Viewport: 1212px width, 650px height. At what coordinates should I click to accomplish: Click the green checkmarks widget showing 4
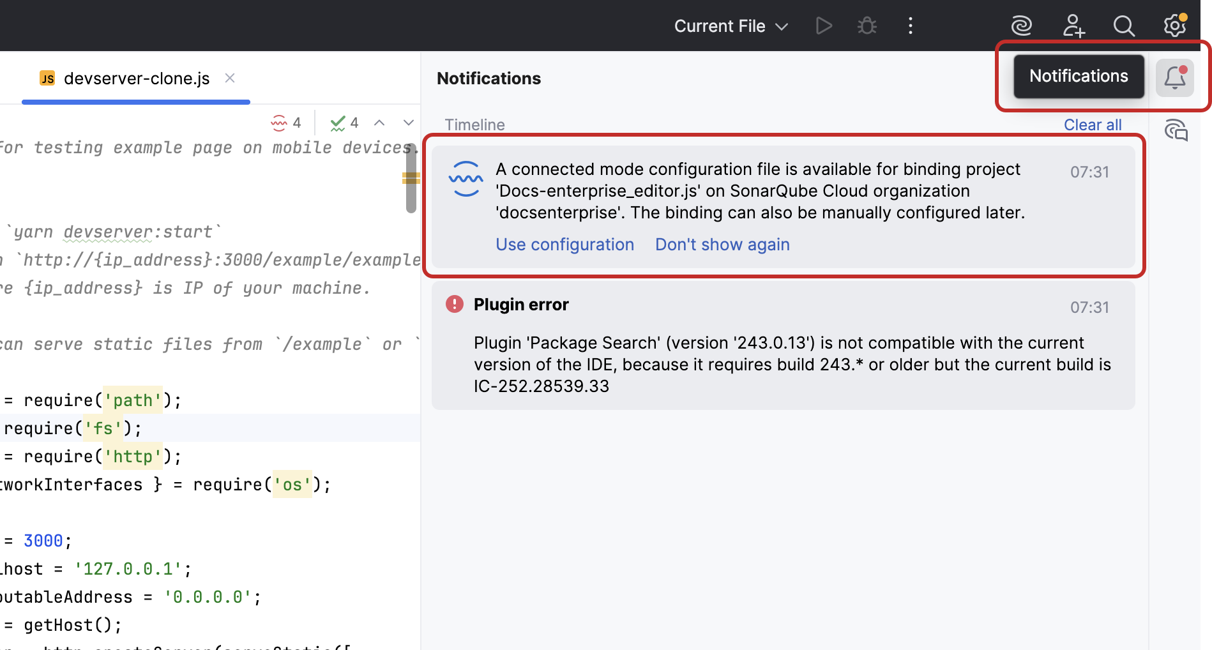(x=344, y=123)
